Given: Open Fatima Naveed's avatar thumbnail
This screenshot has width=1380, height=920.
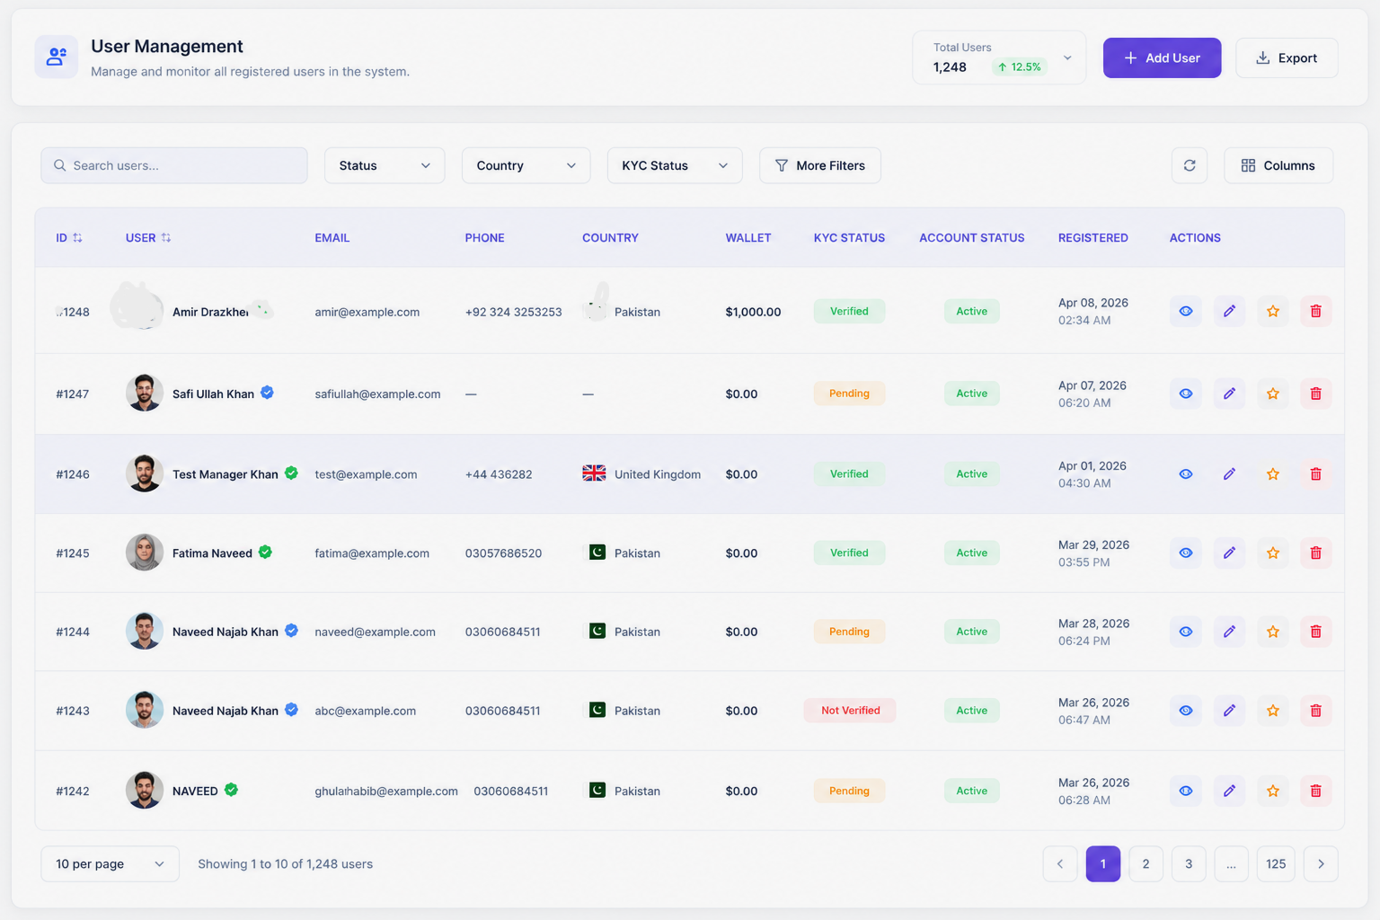Looking at the screenshot, I should [145, 553].
